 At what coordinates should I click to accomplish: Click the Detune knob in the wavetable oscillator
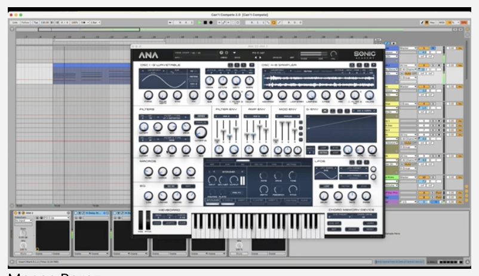click(223, 81)
